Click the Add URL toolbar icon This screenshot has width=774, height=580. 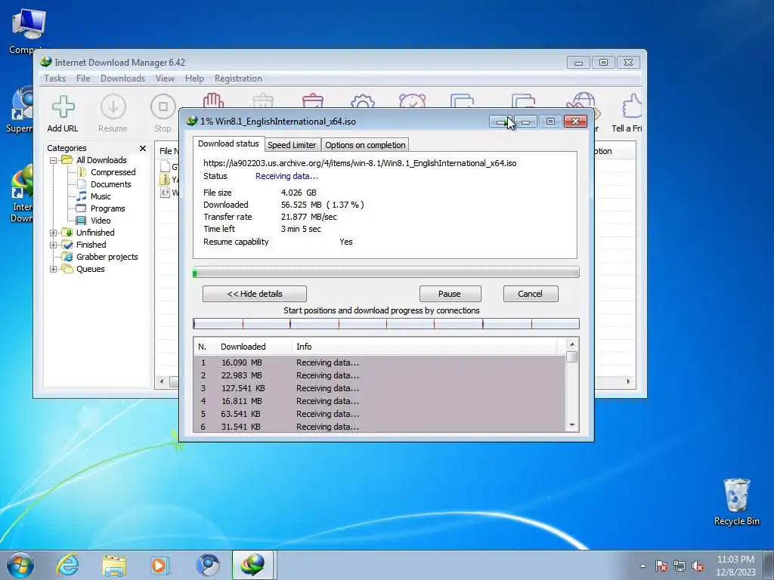(63, 107)
